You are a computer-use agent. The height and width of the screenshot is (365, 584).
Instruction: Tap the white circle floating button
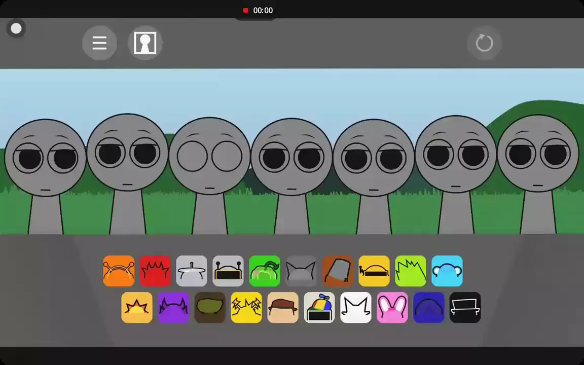(16, 28)
